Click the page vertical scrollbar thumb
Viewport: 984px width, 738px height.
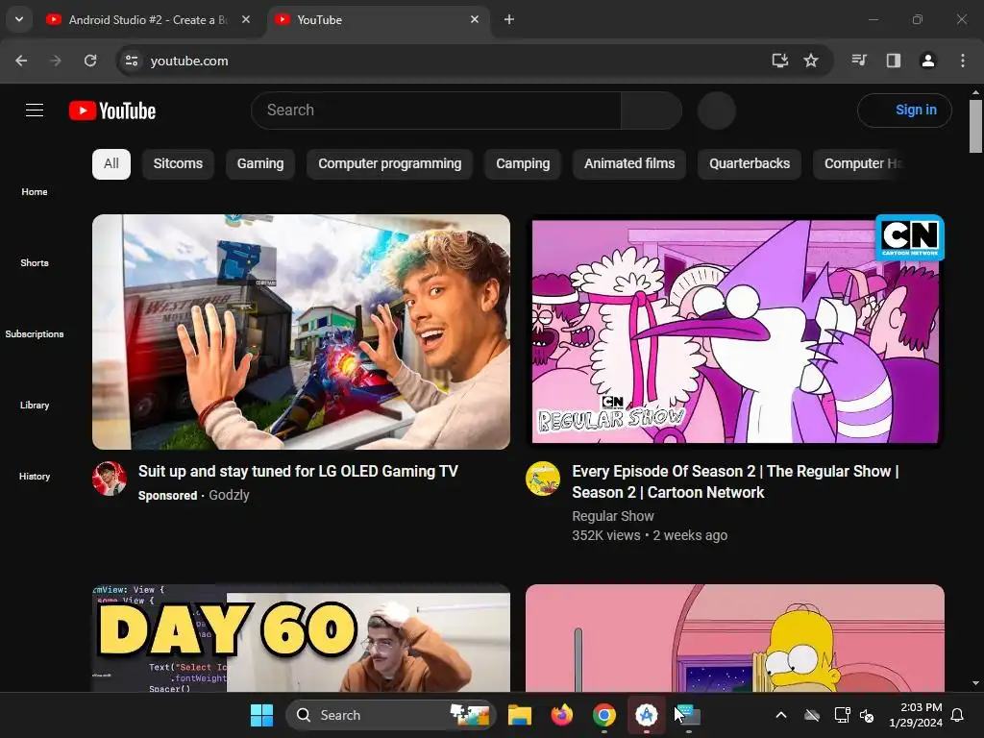click(x=975, y=126)
